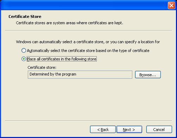Cancel the certificate import wizard

[159, 130]
